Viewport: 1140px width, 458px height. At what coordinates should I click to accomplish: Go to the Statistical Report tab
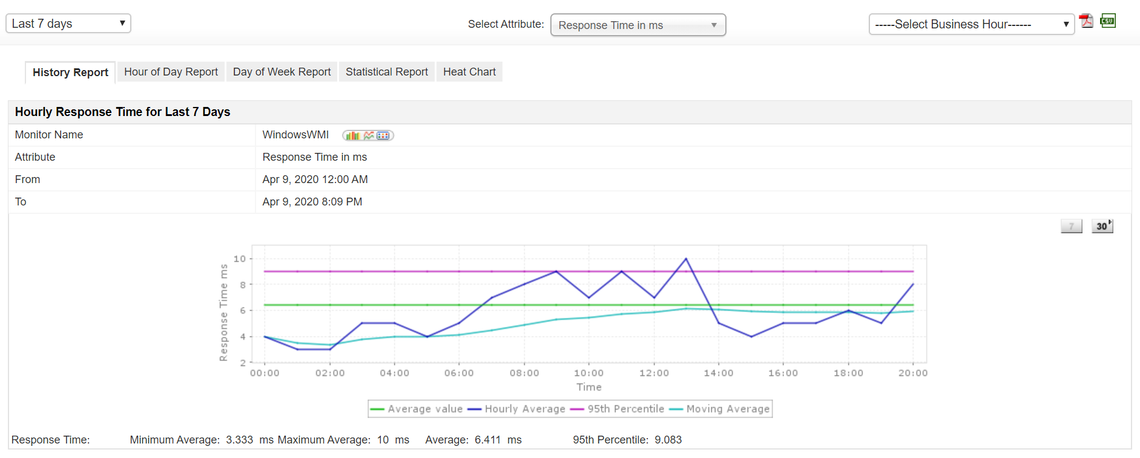click(386, 72)
